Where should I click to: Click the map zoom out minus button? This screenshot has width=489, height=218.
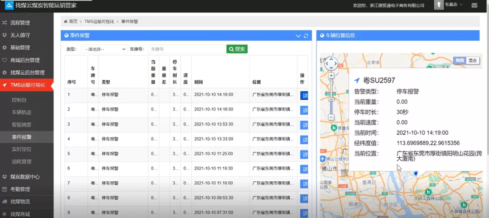click(331, 116)
